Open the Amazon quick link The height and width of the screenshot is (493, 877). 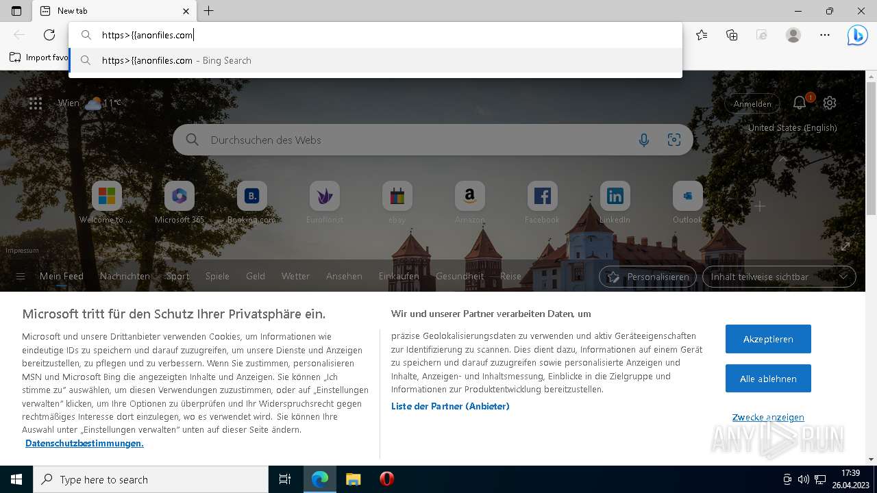click(469, 203)
